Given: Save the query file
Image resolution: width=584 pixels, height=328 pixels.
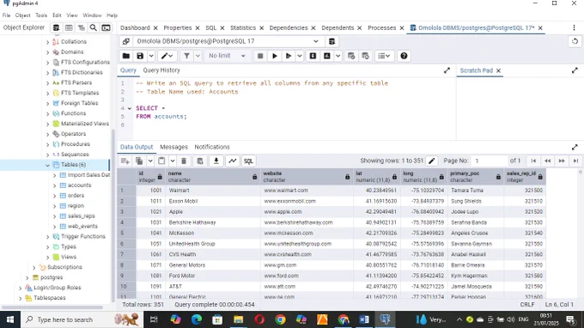Looking at the screenshot, I should (x=140, y=56).
